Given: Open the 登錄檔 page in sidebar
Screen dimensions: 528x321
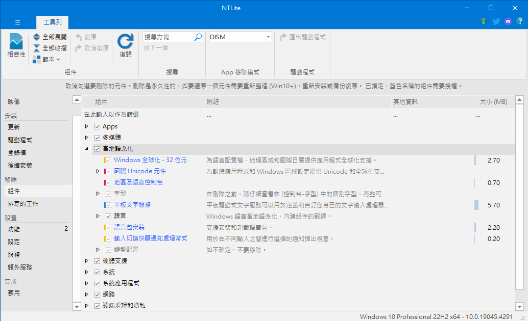Looking at the screenshot, I should (x=17, y=152).
